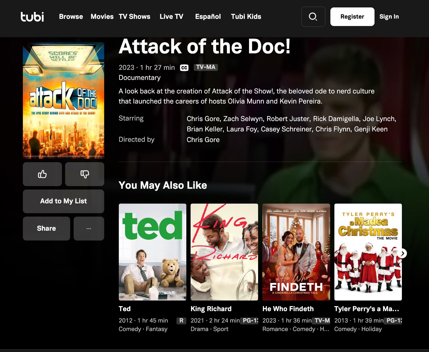429x352 pixels.
Task: Click Sign In
Action: pos(389,16)
